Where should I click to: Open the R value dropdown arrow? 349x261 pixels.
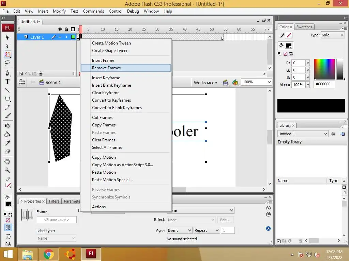[308, 63]
